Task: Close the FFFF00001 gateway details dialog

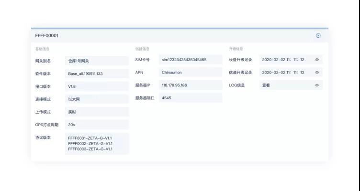Action: tap(318, 35)
